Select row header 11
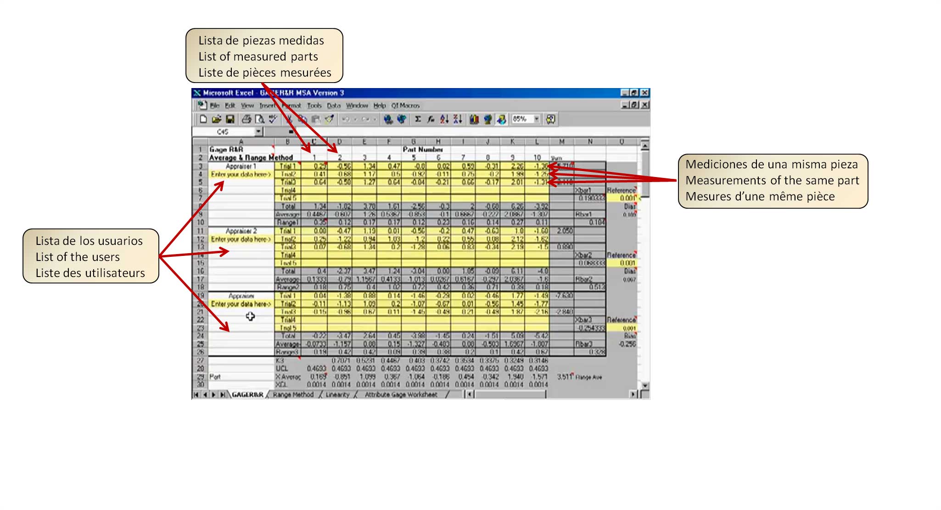This screenshot has height=510, width=941. pyautogui.click(x=200, y=231)
